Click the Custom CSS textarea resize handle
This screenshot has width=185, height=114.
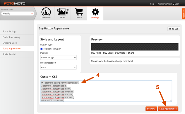pyautogui.click(x=171, y=101)
